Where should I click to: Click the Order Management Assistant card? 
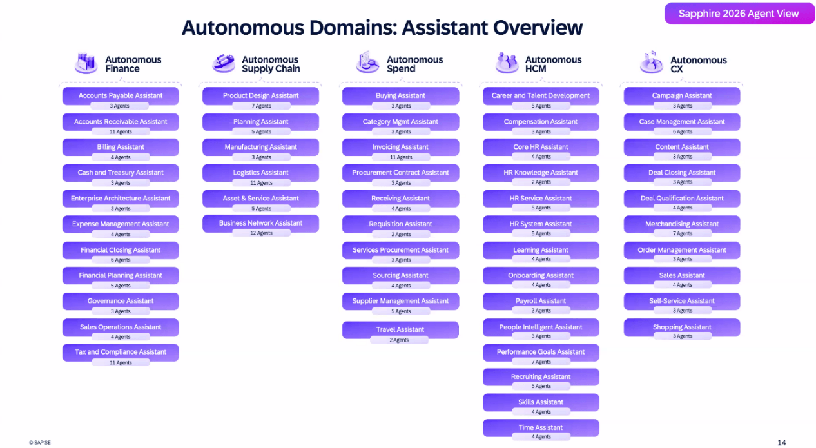click(682, 250)
